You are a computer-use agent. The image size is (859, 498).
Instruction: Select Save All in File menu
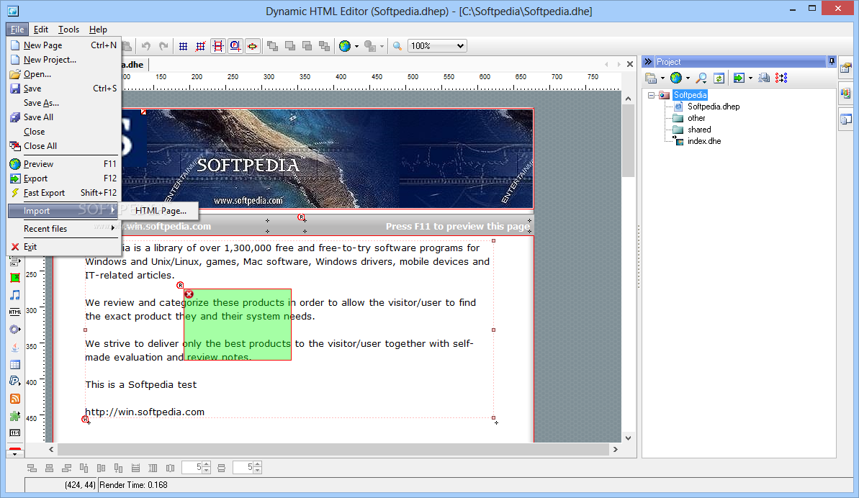(x=63, y=117)
